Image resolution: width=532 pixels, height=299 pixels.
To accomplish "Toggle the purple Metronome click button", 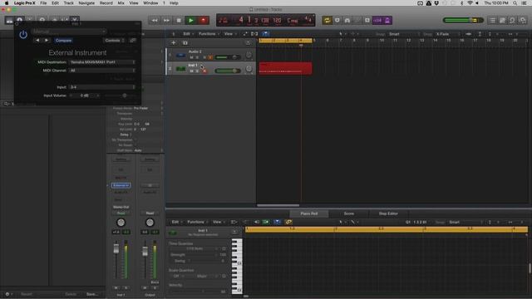I will [x=387, y=20].
